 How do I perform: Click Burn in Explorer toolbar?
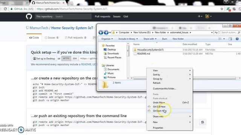(x=165, y=39)
